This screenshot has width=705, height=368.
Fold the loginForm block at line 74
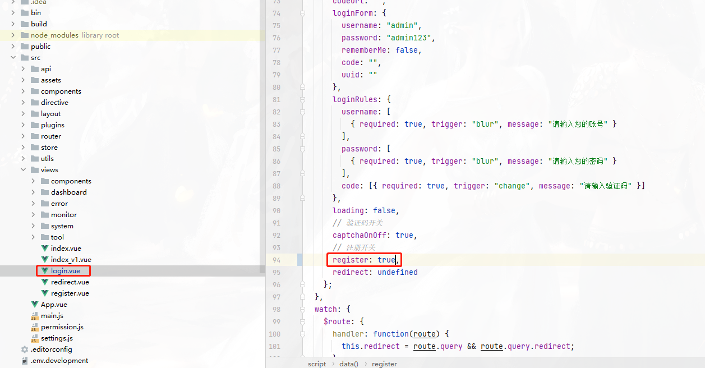click(x=303, y=13)
